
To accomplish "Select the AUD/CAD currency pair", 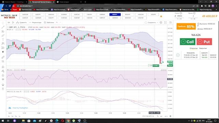I will click(25, 14).
